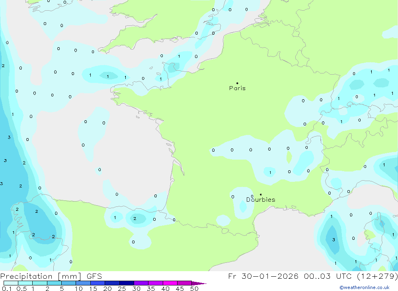
Task: Pick the 40 mm magenta legend swatch
Action: 170,283
